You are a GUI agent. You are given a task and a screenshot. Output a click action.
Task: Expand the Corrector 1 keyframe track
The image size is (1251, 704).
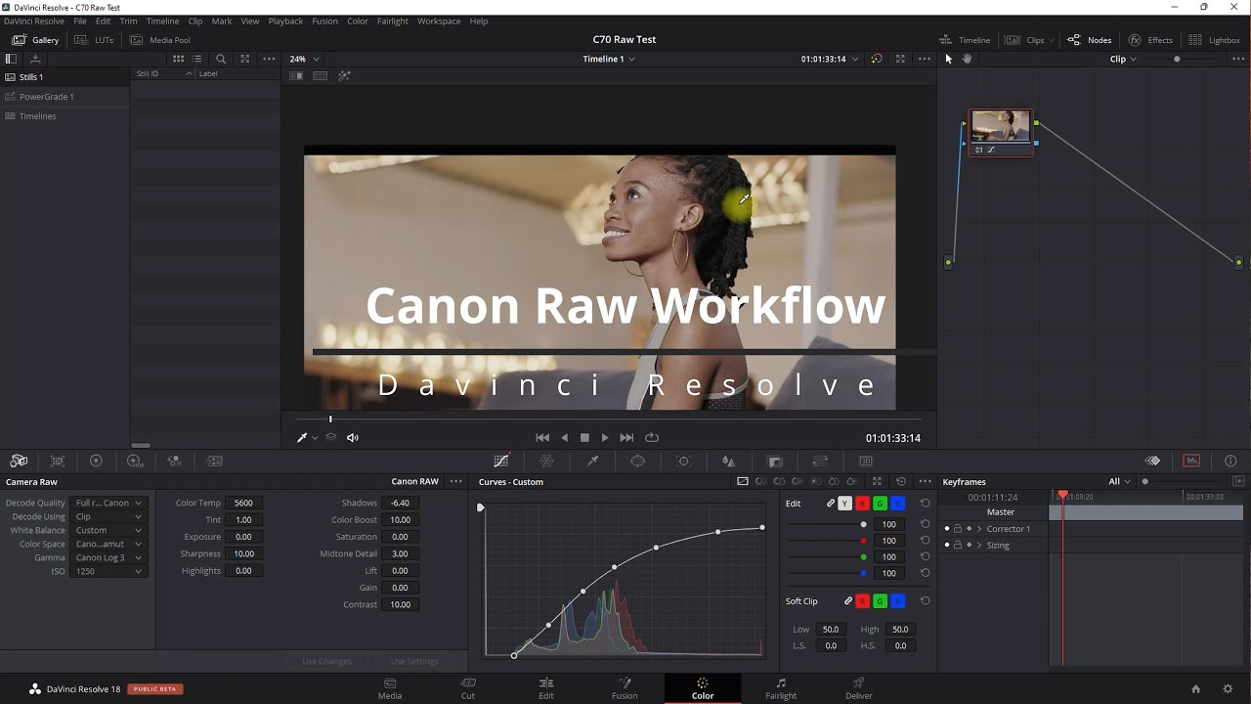tap(979, 529)
